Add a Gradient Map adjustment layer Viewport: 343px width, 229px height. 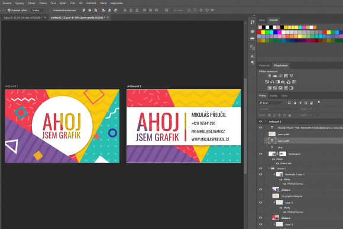coord(292,88)
